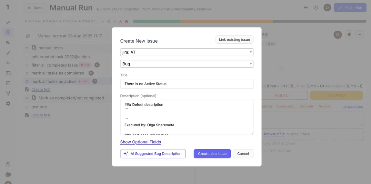Image resolution: width=371 pixels, height=184 pixels.
Task: Click Edit metafields link
Action: point(352,107)
